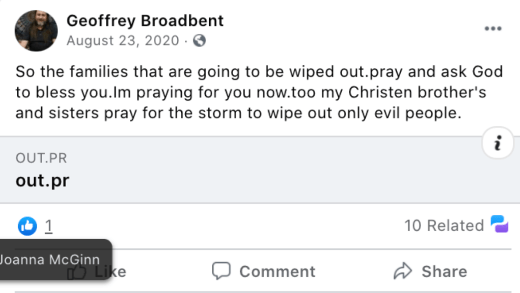
Task: Click the Share arrow icon
Action: 403,271
